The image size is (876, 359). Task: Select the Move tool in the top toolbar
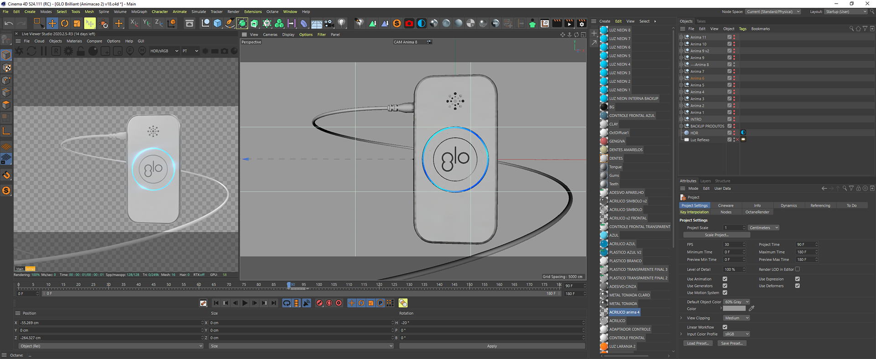pyautogui.click(x=52, y=23)
